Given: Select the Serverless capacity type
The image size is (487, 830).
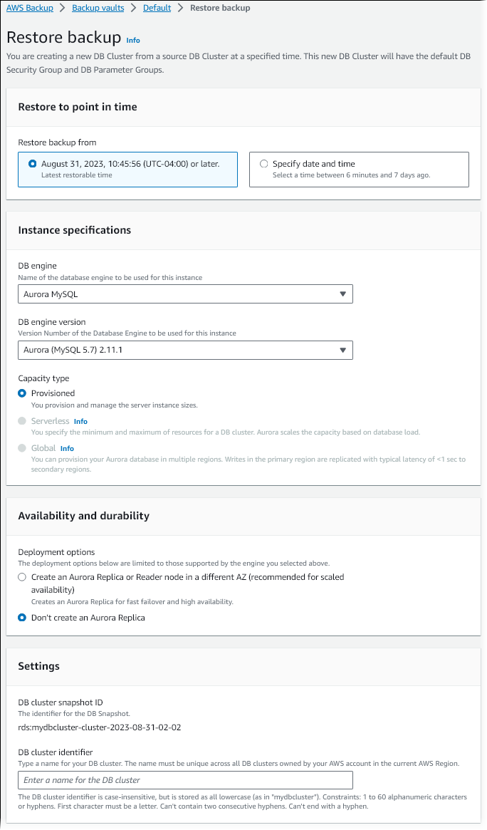Looking at the screenshot, I should click(x=21, y=421).
